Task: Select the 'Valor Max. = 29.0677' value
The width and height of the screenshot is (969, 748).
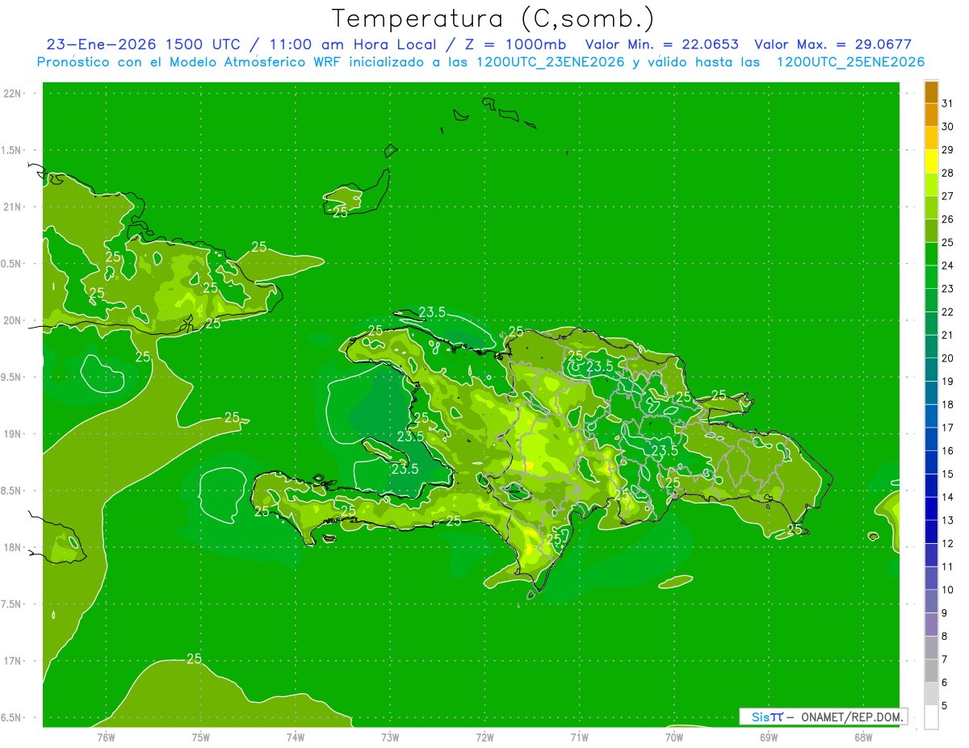Action: [x=833, y=44]
